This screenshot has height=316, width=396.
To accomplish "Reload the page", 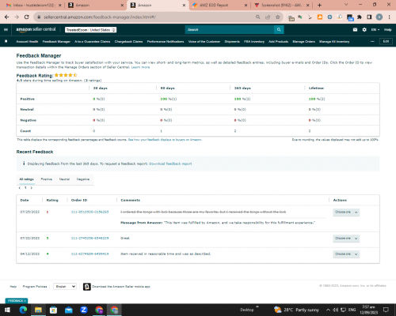I will click(26, 17).
